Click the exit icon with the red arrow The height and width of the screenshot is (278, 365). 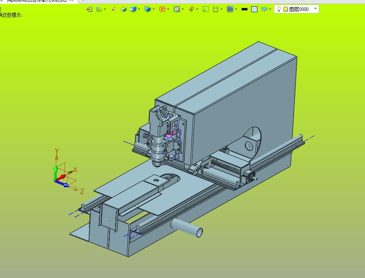(x=89, y=9)
